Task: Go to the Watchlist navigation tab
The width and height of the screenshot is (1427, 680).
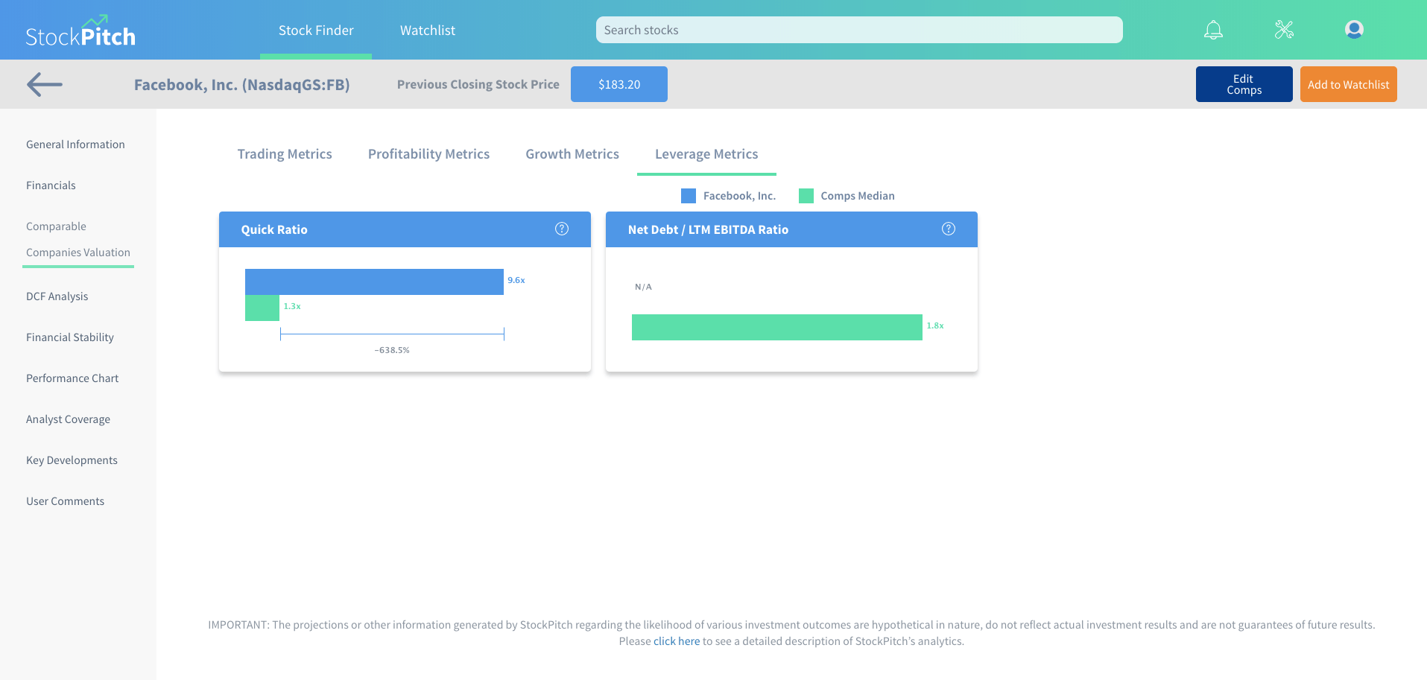Action: coord(427,31)
